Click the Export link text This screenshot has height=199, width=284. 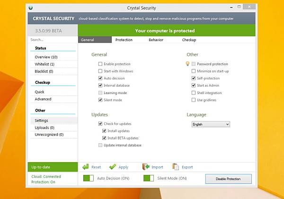[187, 167]
